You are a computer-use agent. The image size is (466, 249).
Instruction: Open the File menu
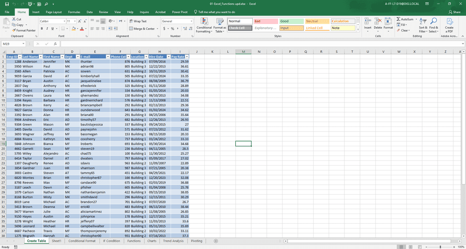pyautogui.click(x=7, y=12)
